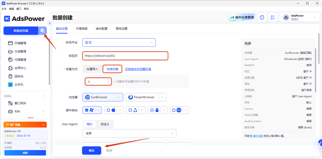Click the 续期 renew button

click(25, 153)
